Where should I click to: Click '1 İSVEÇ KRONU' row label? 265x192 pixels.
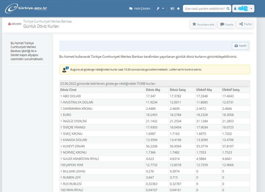click(71, 134)
